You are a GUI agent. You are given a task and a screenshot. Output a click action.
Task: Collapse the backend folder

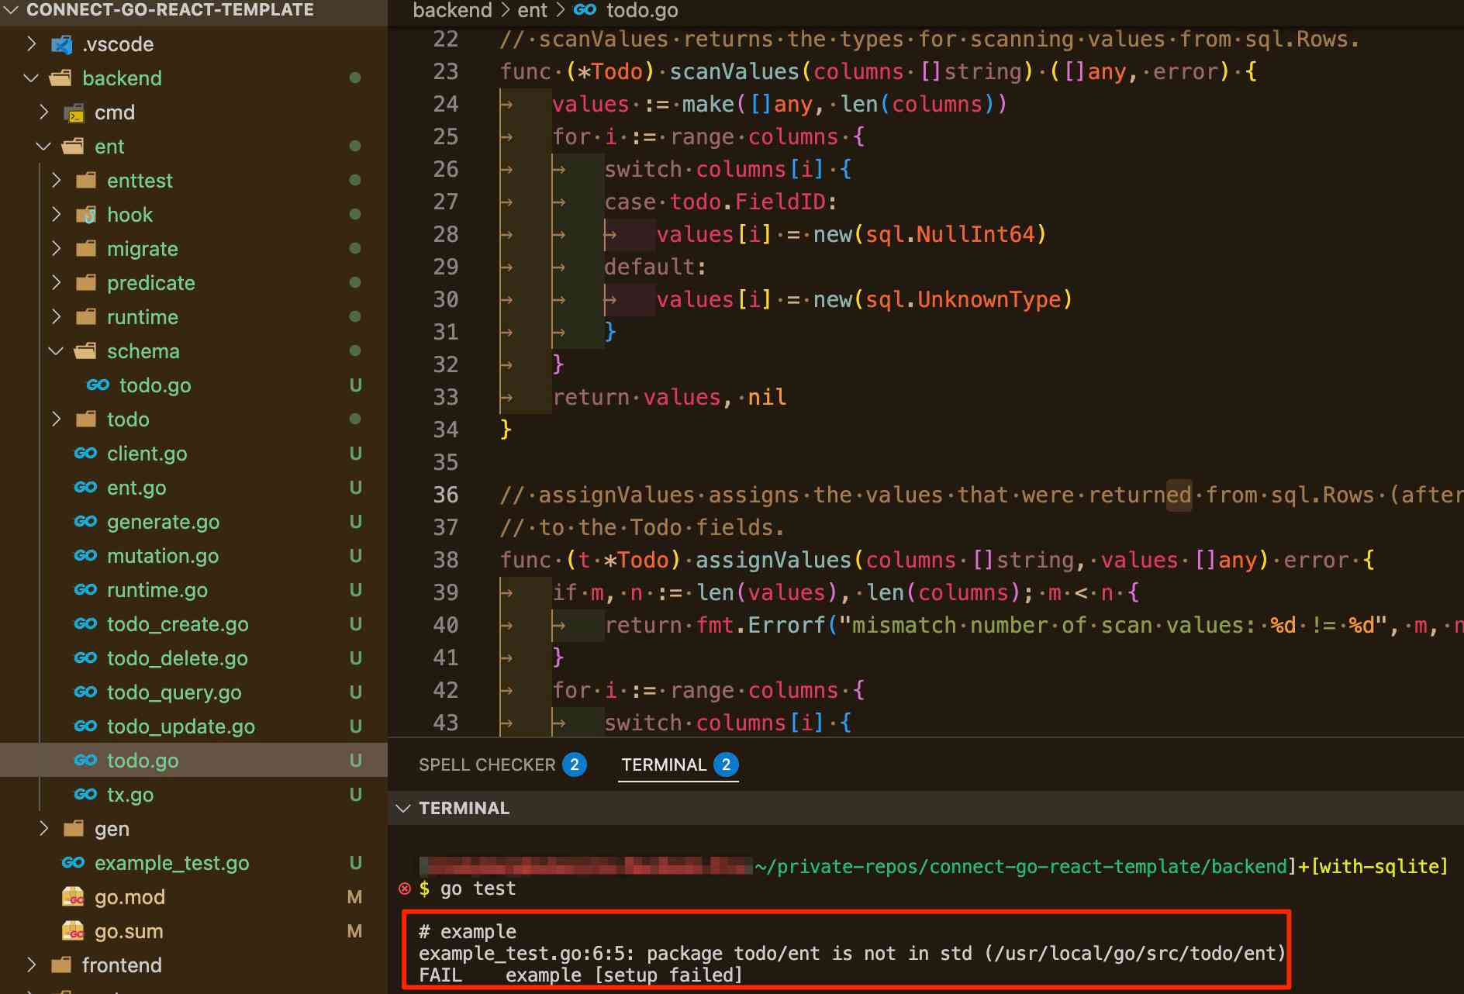click(31, 78)
